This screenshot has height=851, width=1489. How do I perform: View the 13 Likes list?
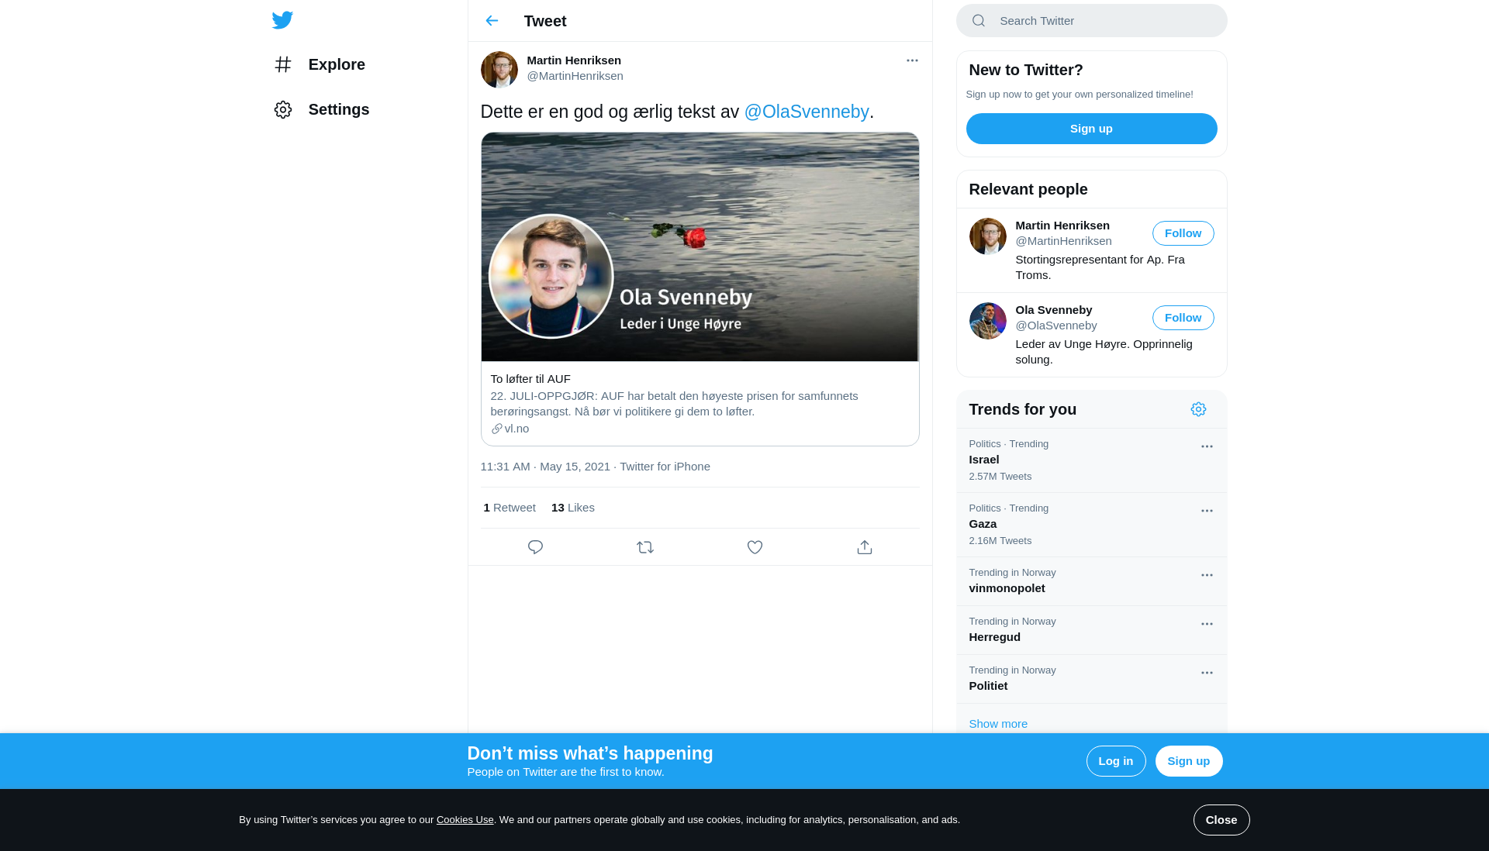(x=573, y=508)
